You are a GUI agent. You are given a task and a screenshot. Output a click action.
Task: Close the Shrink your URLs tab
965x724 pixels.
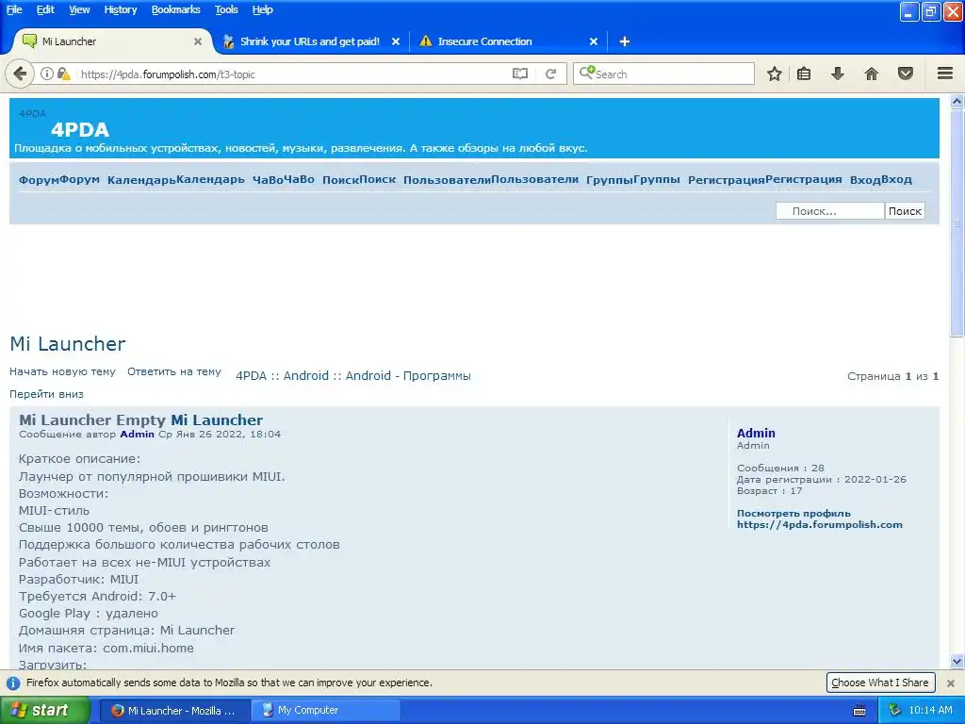point(396,41)
